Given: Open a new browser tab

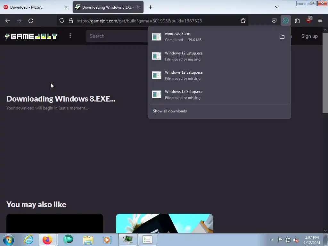Looking at the screenshot, I should pyautogui.click(x=150, y=7).
